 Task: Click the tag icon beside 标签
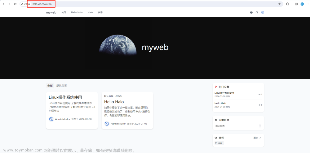[216, 138]
